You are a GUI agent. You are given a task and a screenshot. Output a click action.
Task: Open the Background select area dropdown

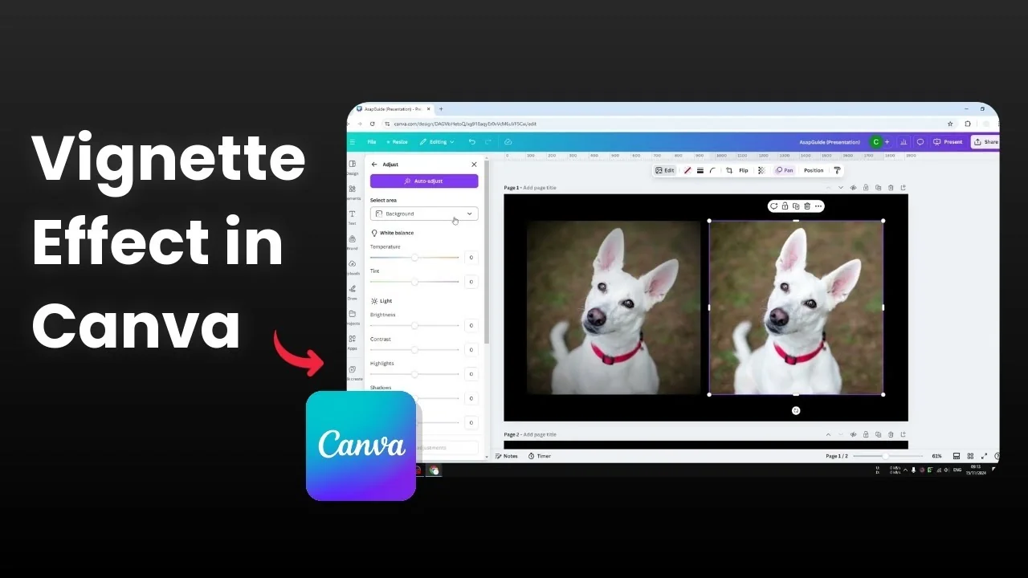424,214
